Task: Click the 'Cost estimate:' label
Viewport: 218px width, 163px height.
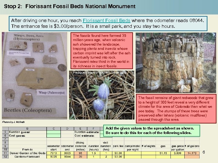Action: click(x=85, y=136)
